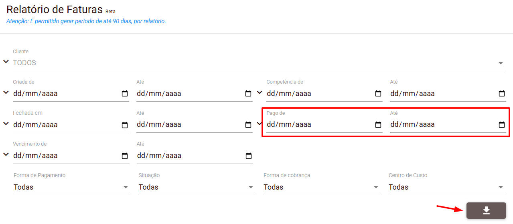
Task: Open calendar picker for Competência Até field
Action: [502, 94]
